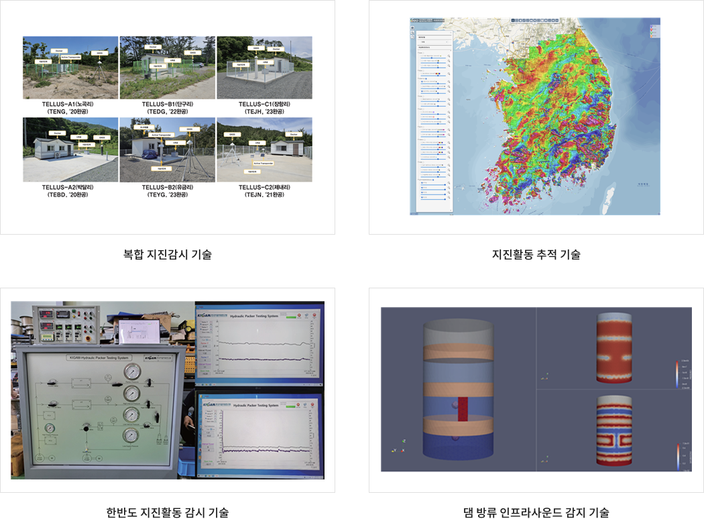Click the 댐 방류 인프라사운드 감지 기술 caption
Image resolution: width=704 pixels, height=519 pixels.
(x=536, y=513)
